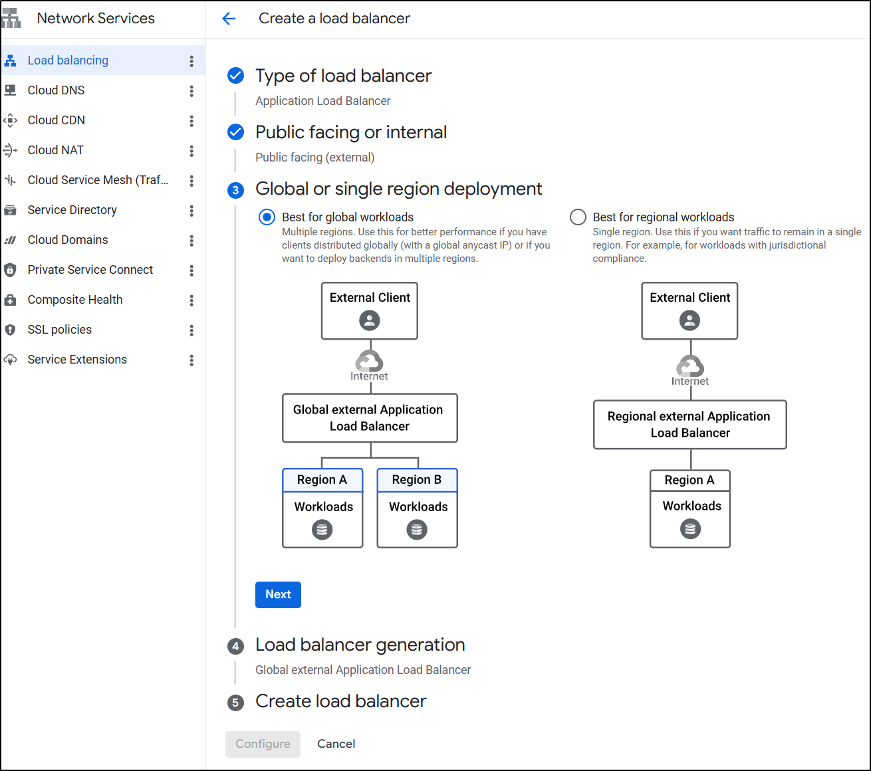Click the Private Service Connect lock icon
The height and width of the screenshot is (771, 871).
click(10, 270)
